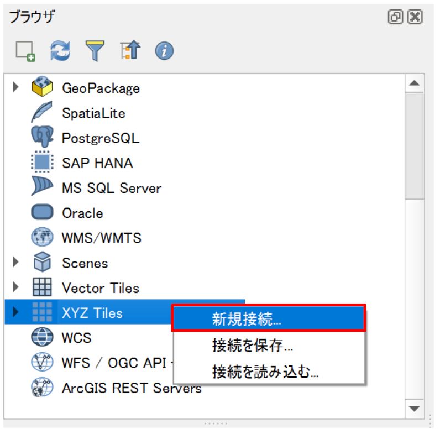Select the PostgreSQL label

click(101, 138)
